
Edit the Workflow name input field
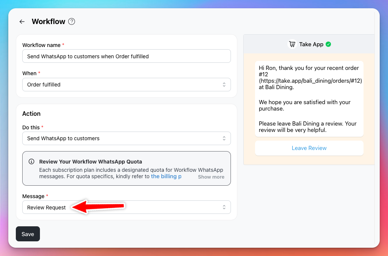pyautogui.click(x=127, y=56)
